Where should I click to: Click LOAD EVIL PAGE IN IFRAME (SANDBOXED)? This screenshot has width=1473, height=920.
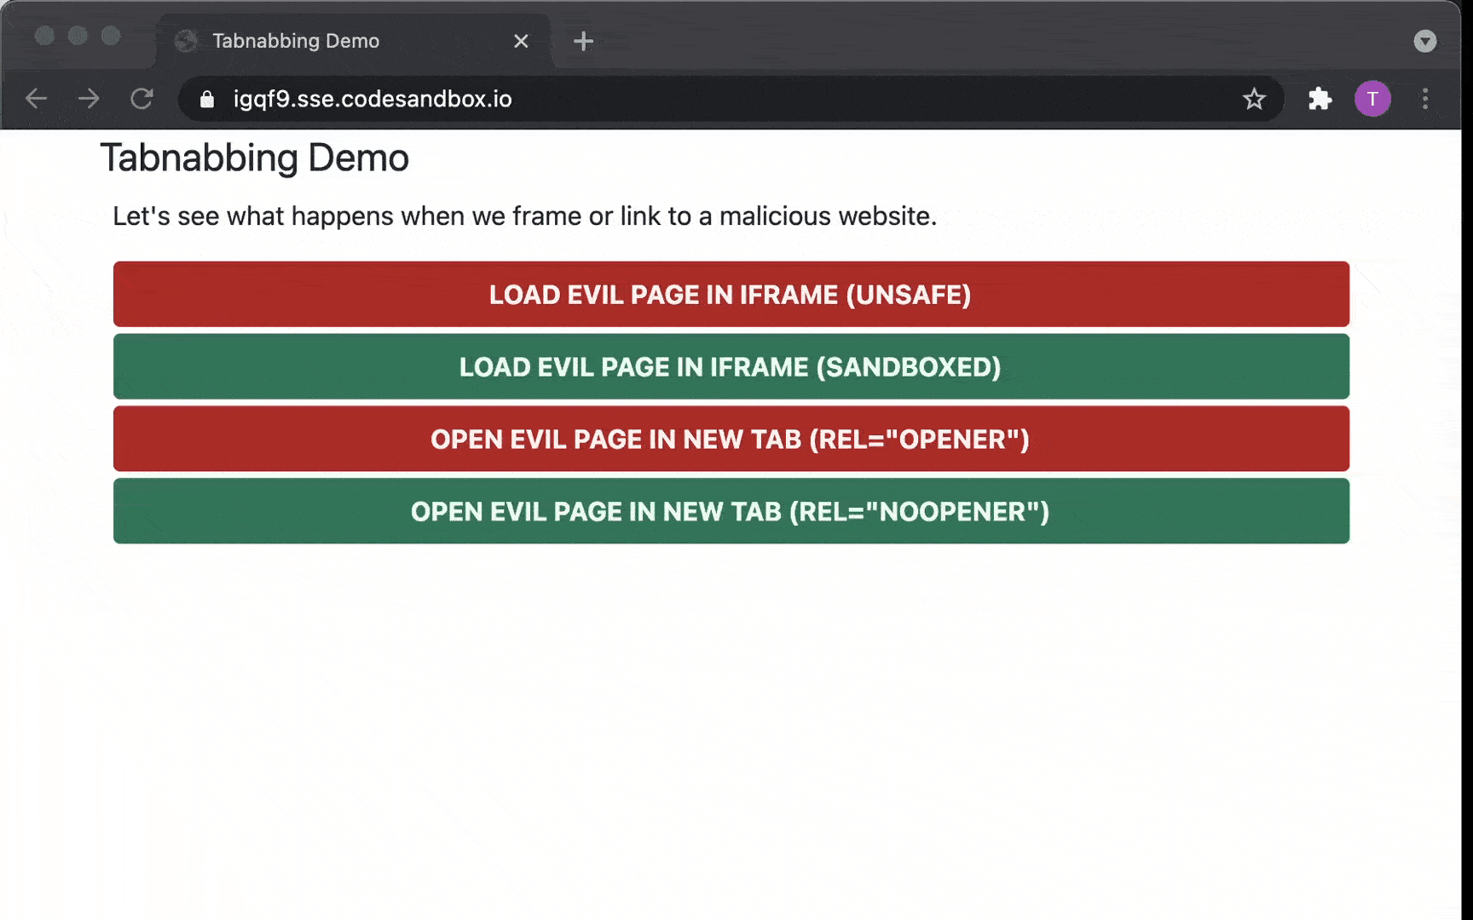730,366
